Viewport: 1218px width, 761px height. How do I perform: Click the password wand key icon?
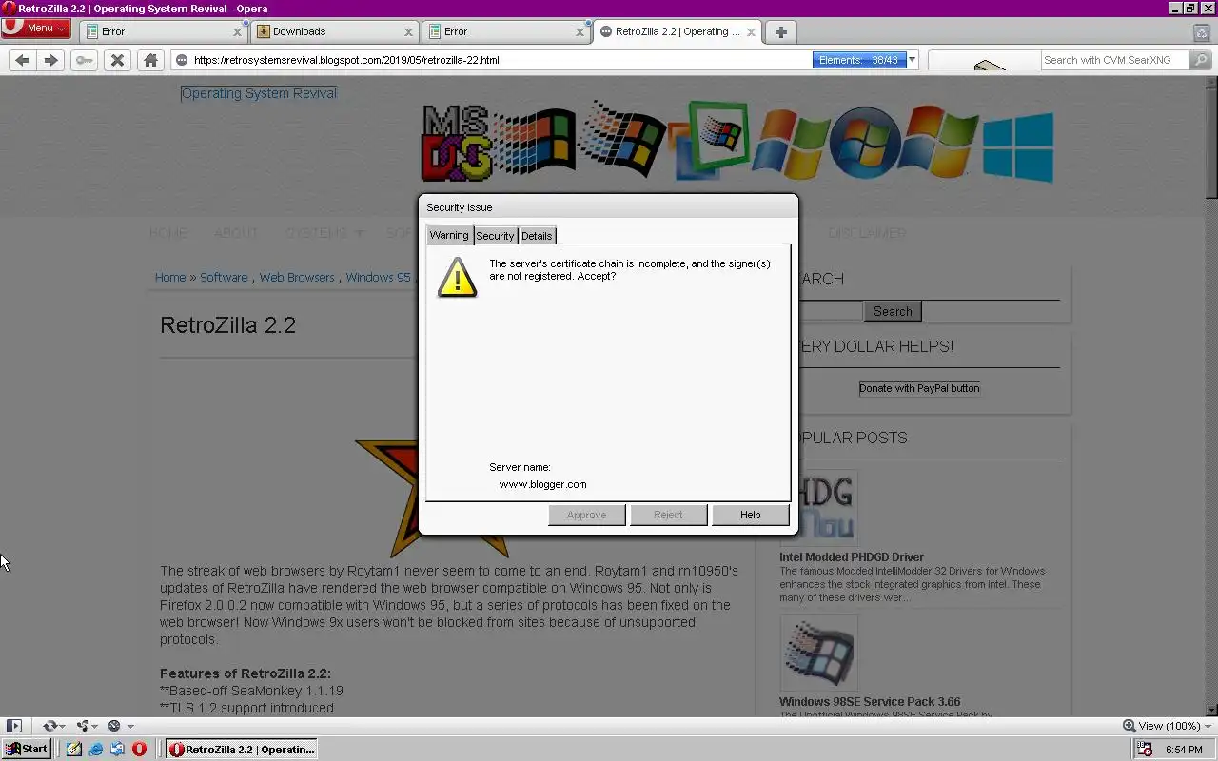[x=85, y=60]
